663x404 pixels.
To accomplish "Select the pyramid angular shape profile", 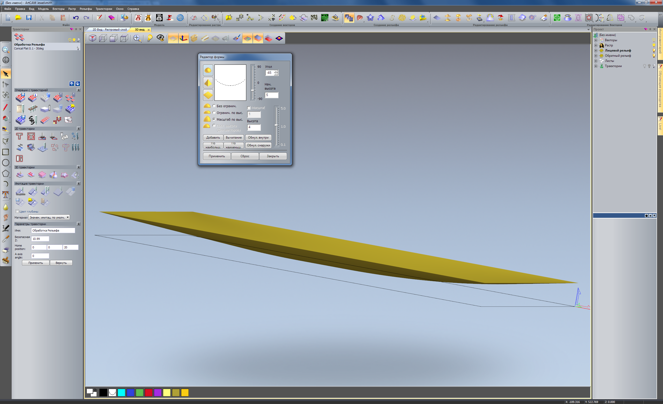I will click(x=208, y=83).
